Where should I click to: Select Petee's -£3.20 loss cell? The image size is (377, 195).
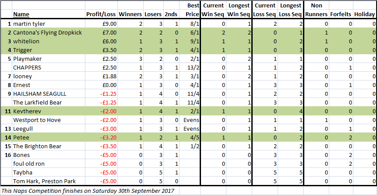pos(102,137)
